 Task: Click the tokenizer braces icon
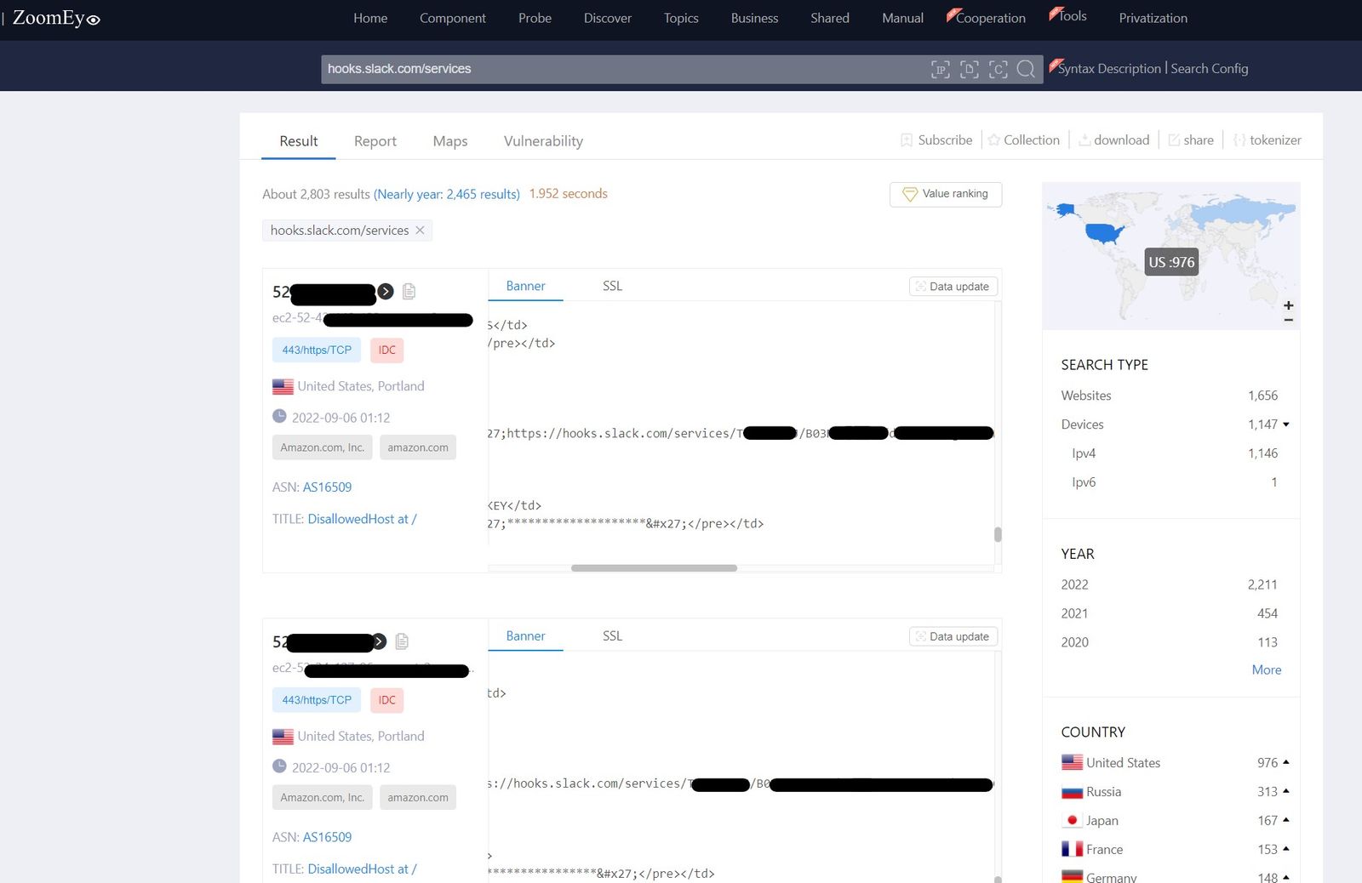[x=1239, y=140]
